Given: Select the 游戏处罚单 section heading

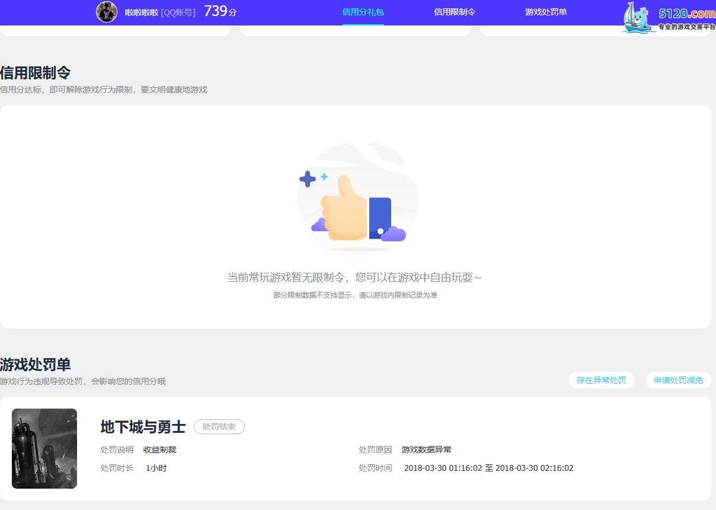Looking at the screenshot, I should [x=36, y=365].
